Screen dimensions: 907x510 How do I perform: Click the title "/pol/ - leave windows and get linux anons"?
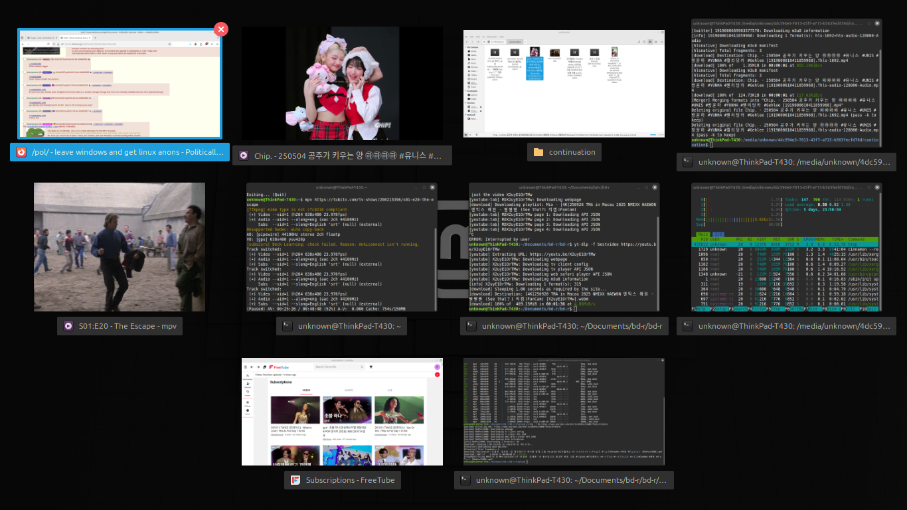coord(127,152)
